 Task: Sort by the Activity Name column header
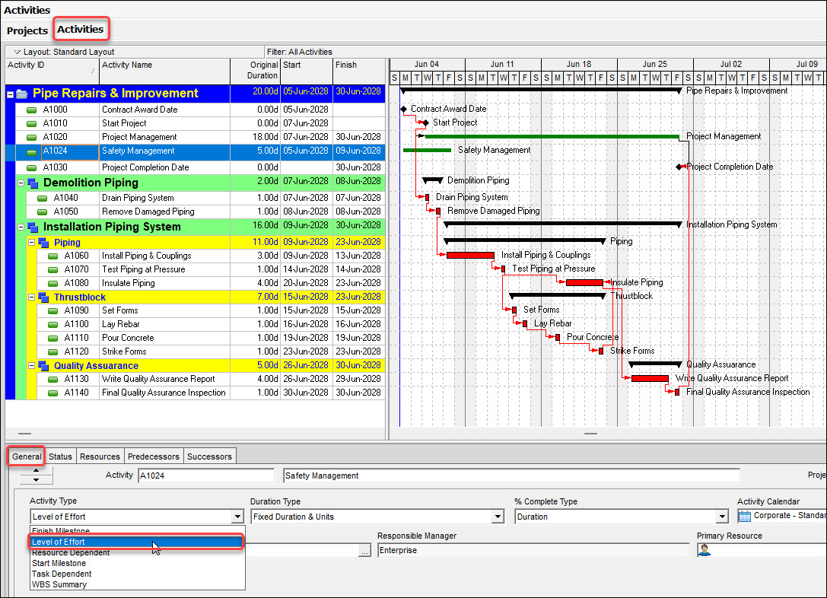coord(164,71)
